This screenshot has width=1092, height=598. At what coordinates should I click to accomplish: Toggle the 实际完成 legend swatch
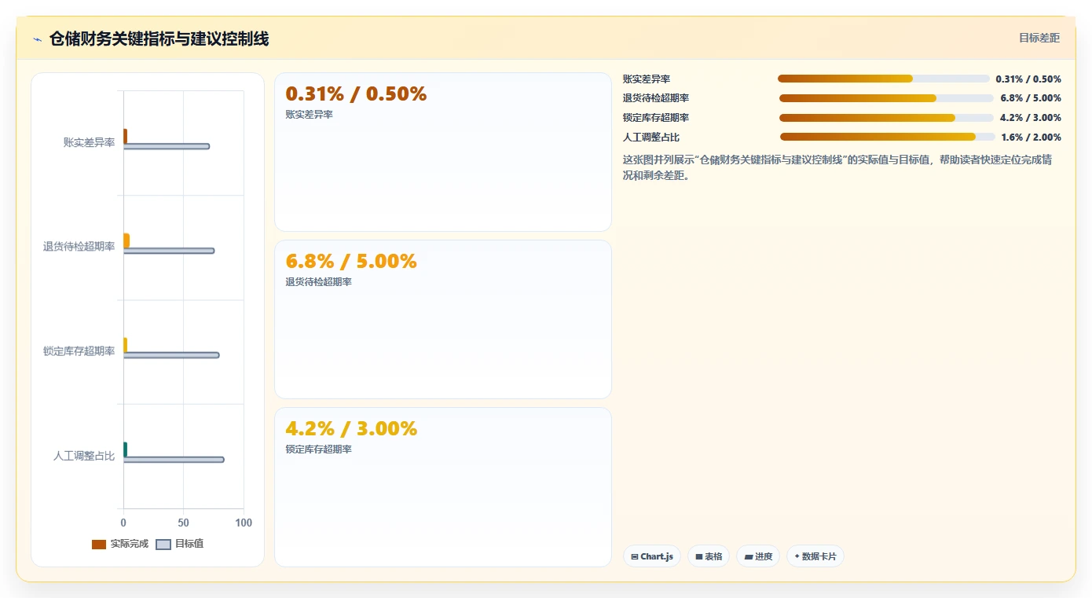(x=99, y=545)
